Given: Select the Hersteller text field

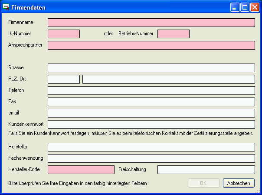Looking at the screenshot, I should [151, 147].
